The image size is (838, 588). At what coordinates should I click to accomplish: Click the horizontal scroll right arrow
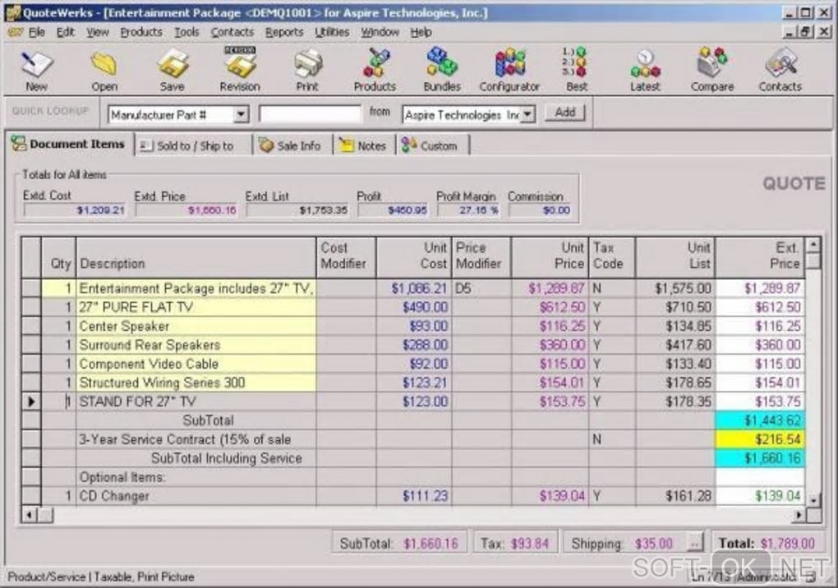(799, 516)
